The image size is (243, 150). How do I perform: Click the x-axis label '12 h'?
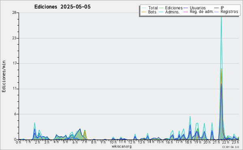pos(131,142)
